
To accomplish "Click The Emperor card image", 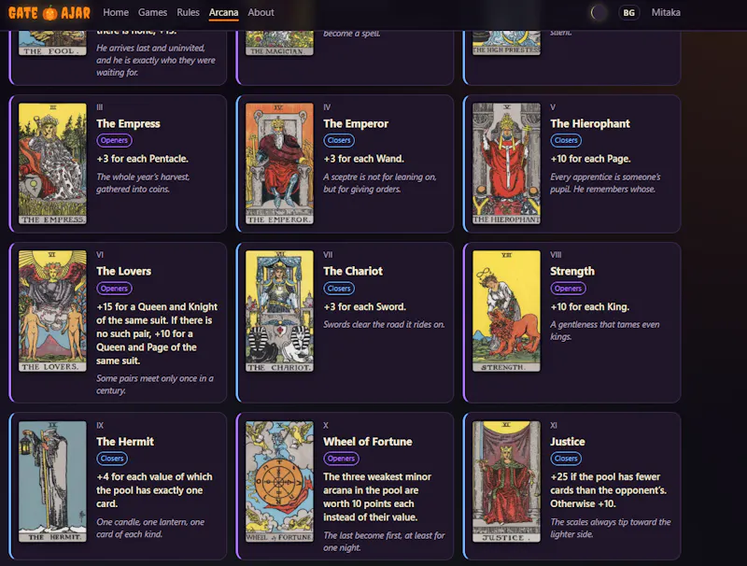I will [279, 163].
